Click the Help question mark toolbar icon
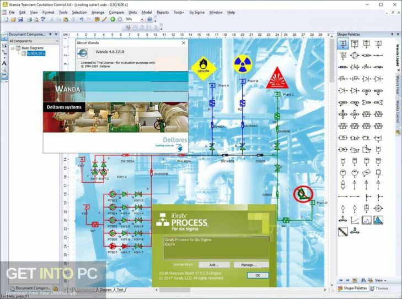The width and height of the screenshot is (402, 299). coord(150,19)
